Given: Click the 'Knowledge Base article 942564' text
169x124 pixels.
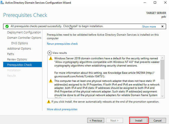Looking at the screenshot, I should click(x=126, y=73).
